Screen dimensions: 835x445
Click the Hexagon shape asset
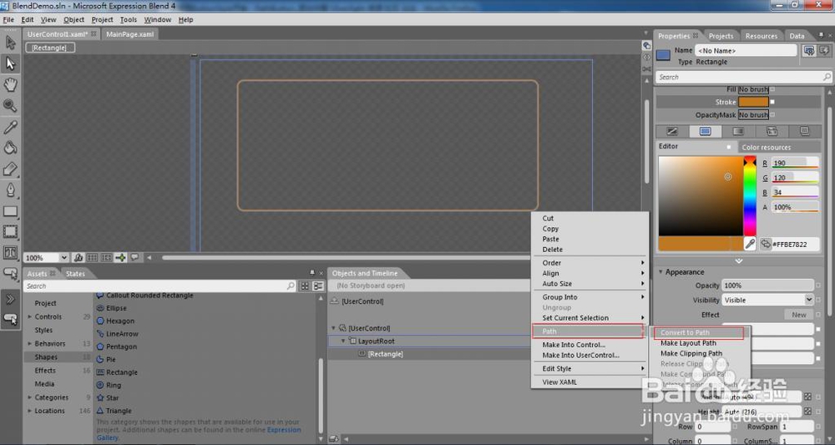click(115, 321)
